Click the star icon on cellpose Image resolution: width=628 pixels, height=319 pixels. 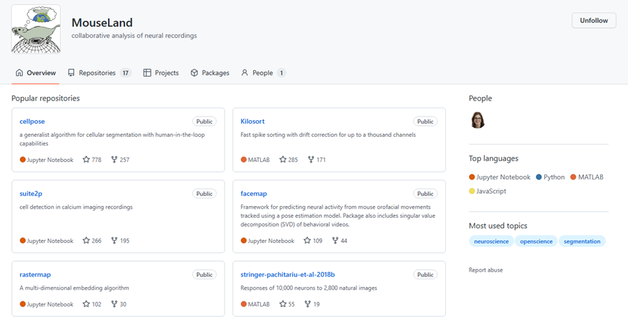click(87, 160)
